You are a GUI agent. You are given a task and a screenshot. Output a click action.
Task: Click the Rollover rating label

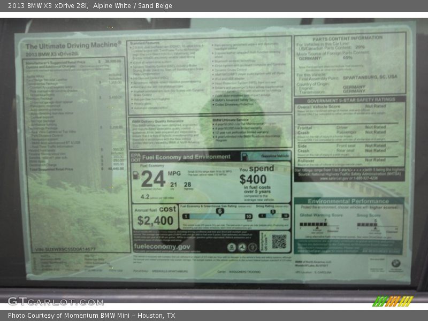(x=305, y=161)
